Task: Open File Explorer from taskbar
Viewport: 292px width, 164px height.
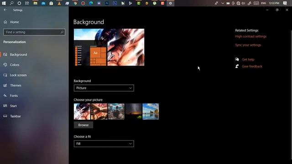Action: click(x=36, y=3)
